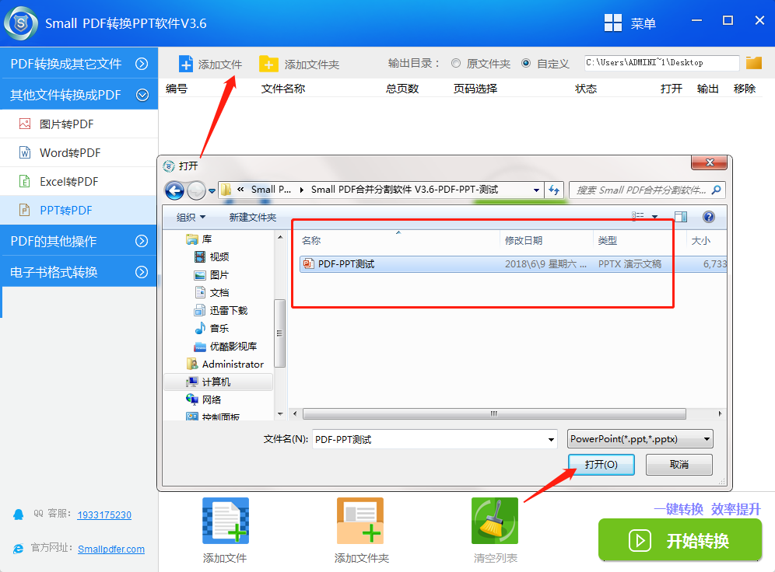Choose Excel转PDF in the sidebar

click(79, 182)
